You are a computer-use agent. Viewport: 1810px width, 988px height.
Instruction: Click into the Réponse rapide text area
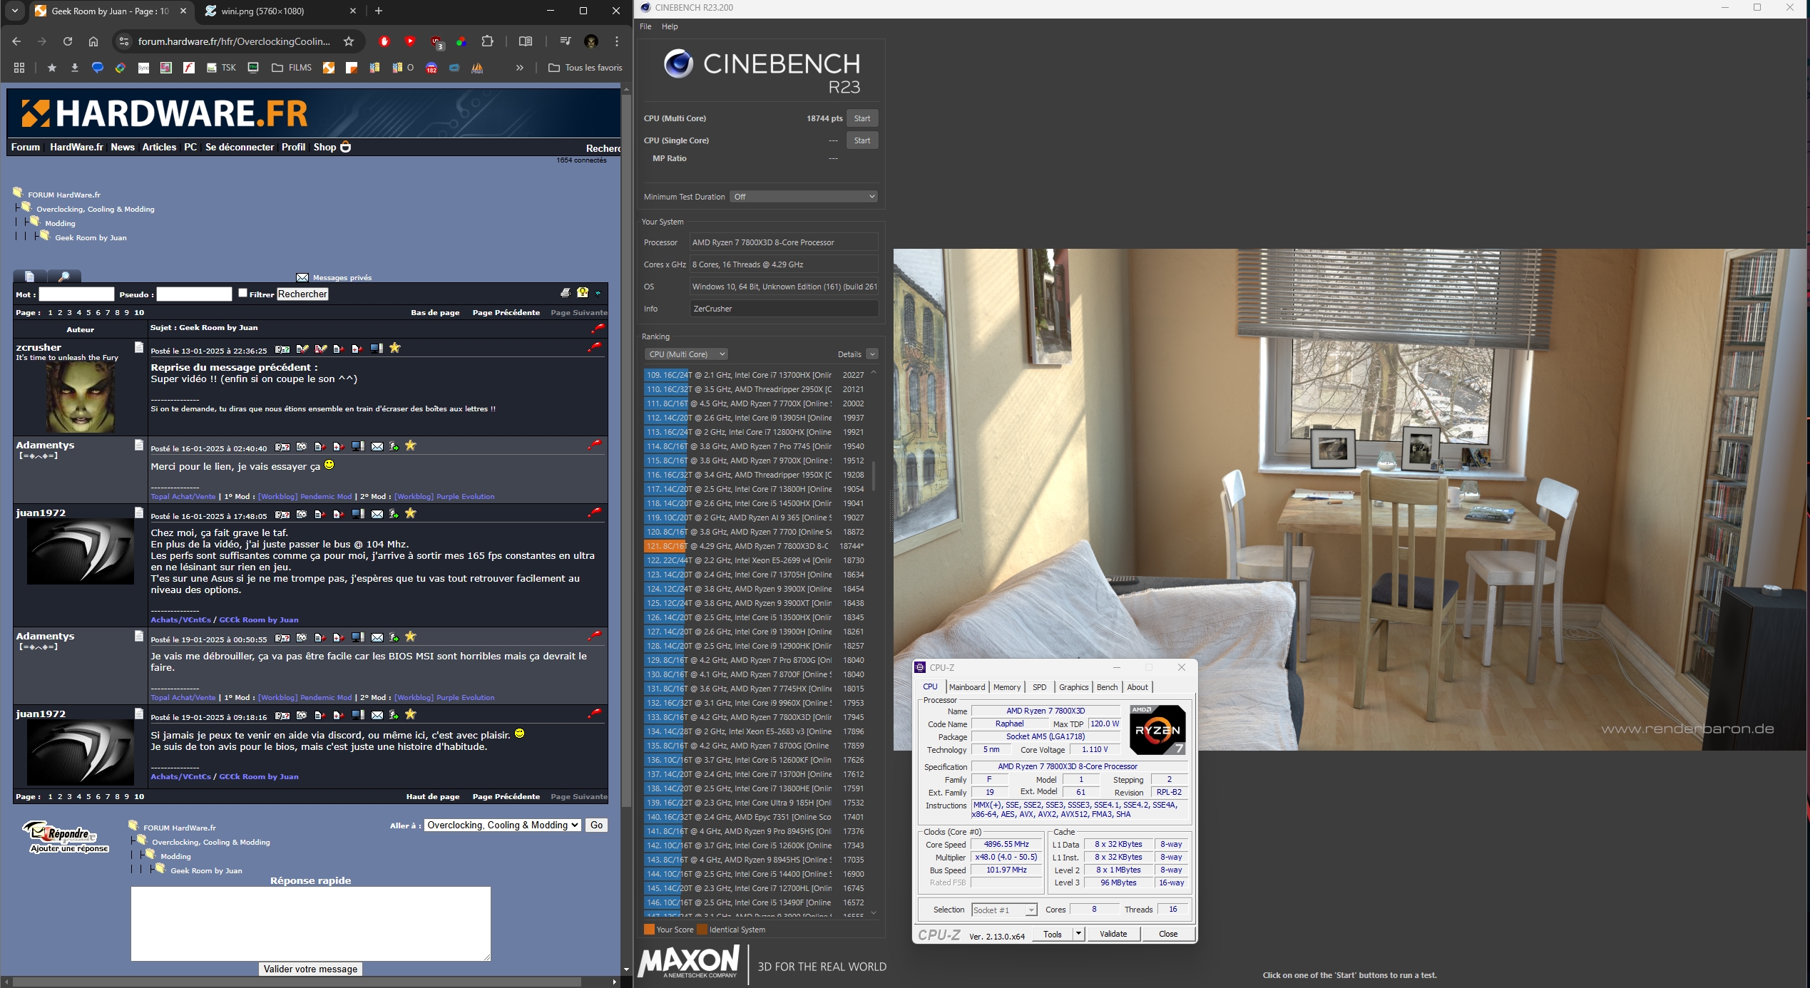pos(310,923)
